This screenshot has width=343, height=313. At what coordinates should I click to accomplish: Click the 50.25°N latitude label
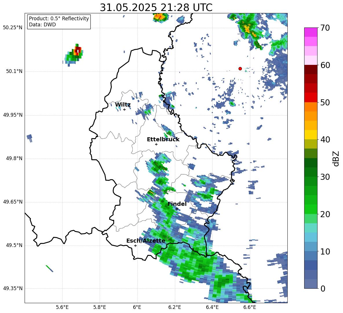13,28
